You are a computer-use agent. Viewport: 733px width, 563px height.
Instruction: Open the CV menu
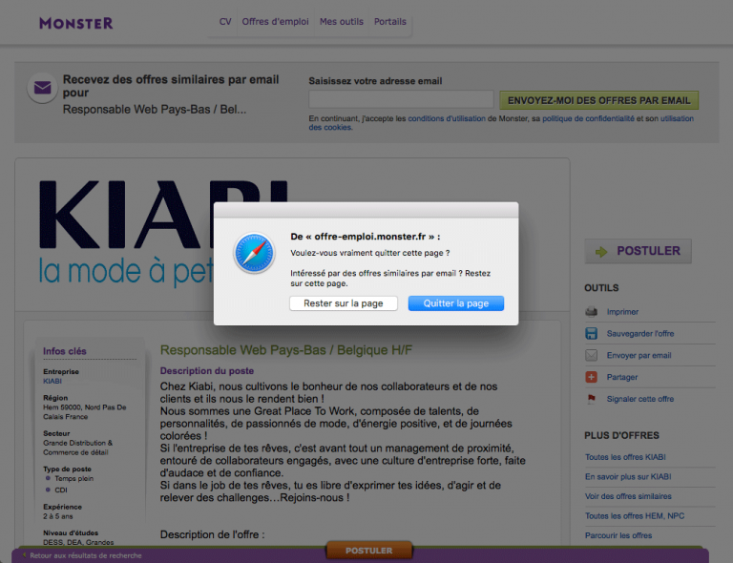pyautogui.click(x=225, y=22)
